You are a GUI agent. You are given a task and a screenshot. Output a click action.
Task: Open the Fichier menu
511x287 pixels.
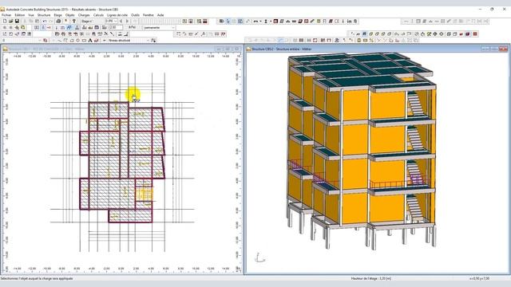(x=6, y=15)
